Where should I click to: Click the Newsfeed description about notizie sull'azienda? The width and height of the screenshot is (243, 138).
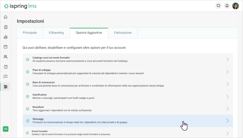click(62, 111)
